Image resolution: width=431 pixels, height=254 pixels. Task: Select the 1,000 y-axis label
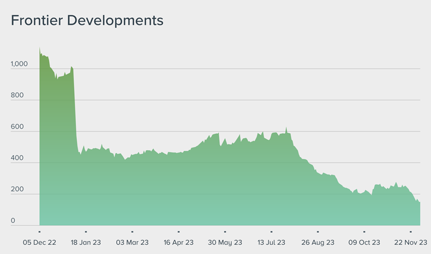[x=18, y=64]
